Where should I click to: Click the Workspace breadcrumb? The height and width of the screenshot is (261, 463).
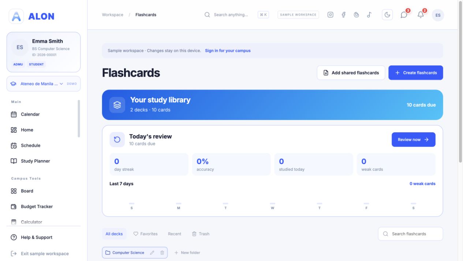point(112,15)
